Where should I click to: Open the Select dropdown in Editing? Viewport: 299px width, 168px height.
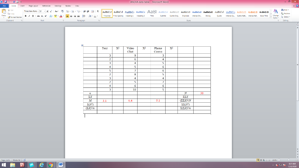[x=286, y=17]
